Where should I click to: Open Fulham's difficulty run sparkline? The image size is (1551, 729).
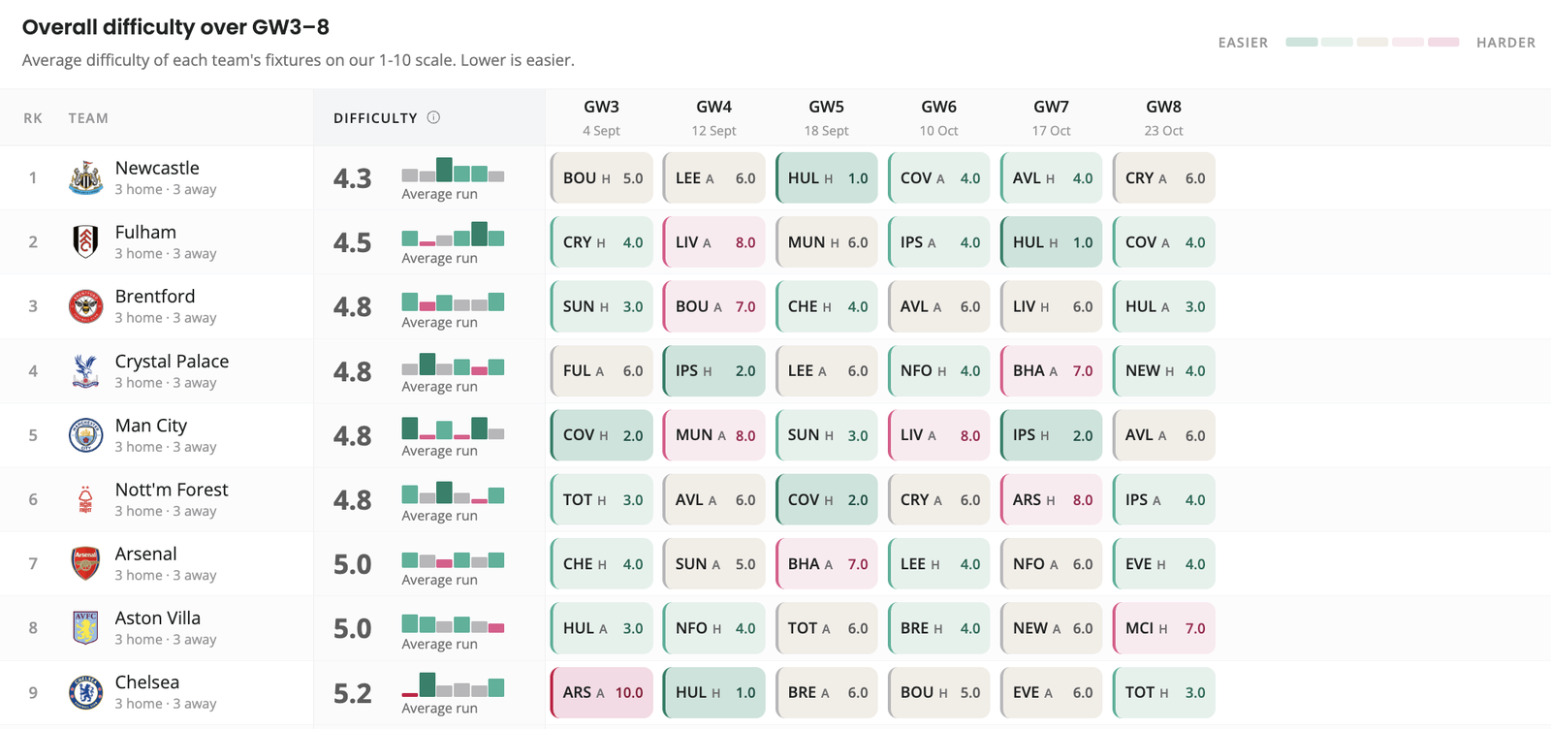click(x=453, y=235)
